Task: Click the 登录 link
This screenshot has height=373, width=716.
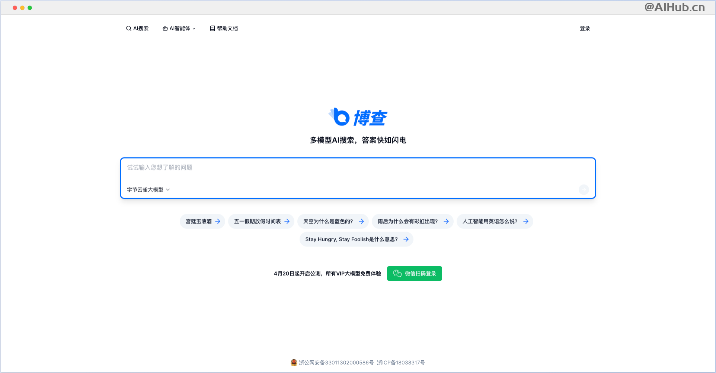Action: tap(585, 28)
